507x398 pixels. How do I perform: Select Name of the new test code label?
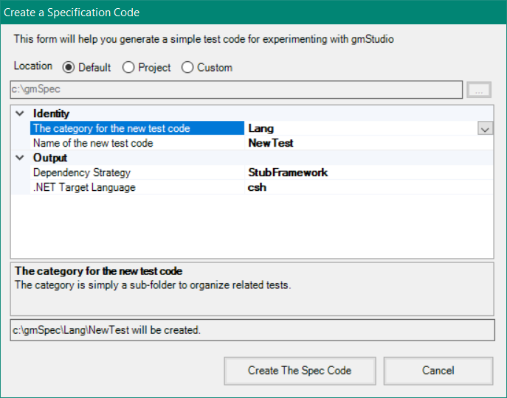pyautogui.click(x=93, y=143)
